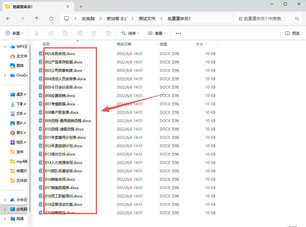Open pinned 下载 downloads folder
The width and height of the screenshot is (306, 227).
click(x=18, y=104)
